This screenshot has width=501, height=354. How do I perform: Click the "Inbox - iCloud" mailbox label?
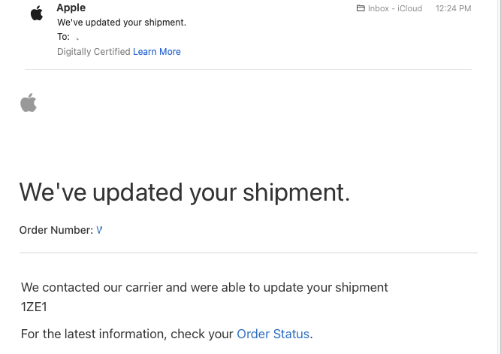click(395, 9)
